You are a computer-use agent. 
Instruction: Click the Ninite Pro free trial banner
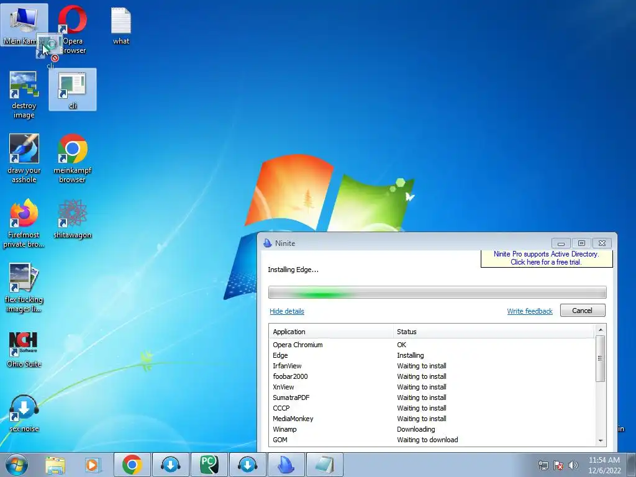click(x=547, y=258)
